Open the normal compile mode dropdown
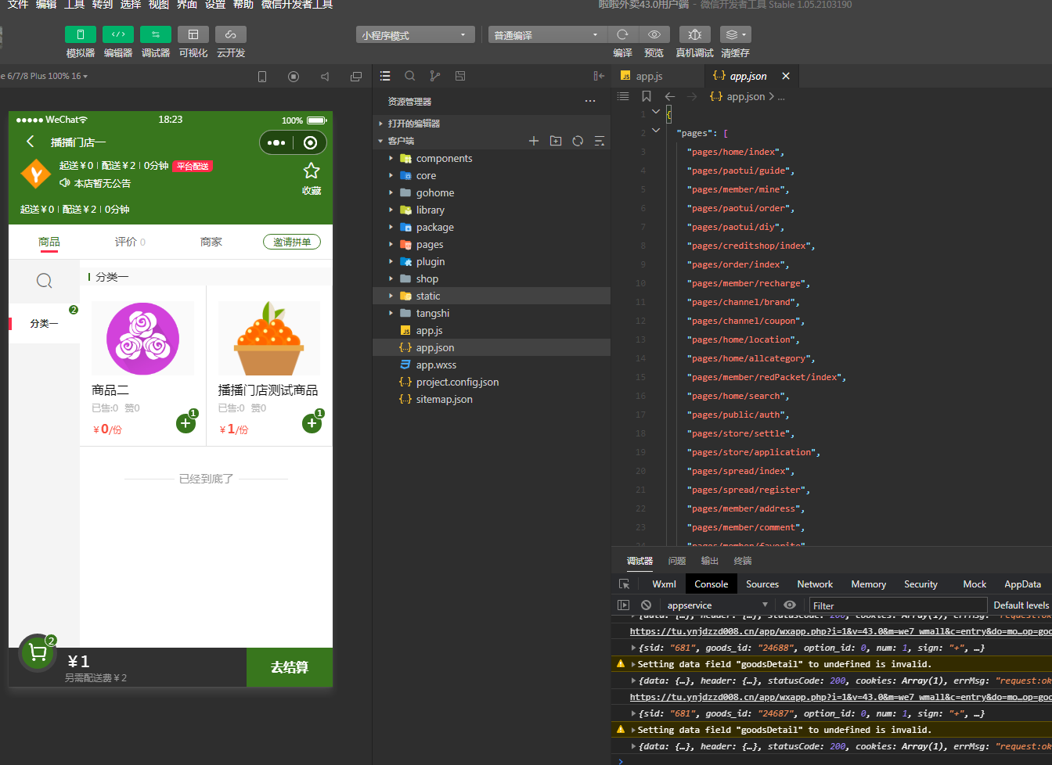This screenshot has height=765, width=1052. pyautogui.click(x=548, y=35)
